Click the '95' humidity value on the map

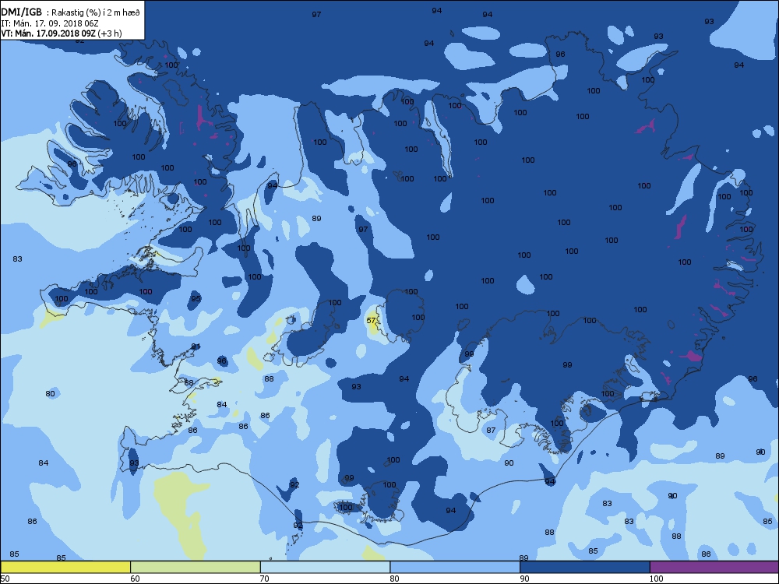(196, 298)
